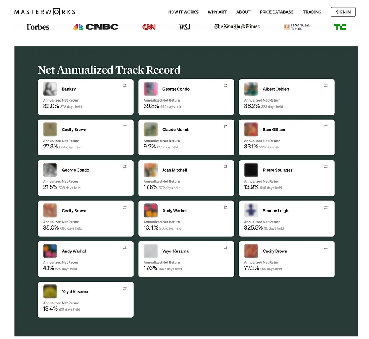Click the CNBC press logo

[x=96, y=27]
